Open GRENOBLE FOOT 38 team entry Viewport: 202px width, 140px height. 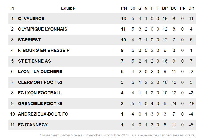pos(40,104)
